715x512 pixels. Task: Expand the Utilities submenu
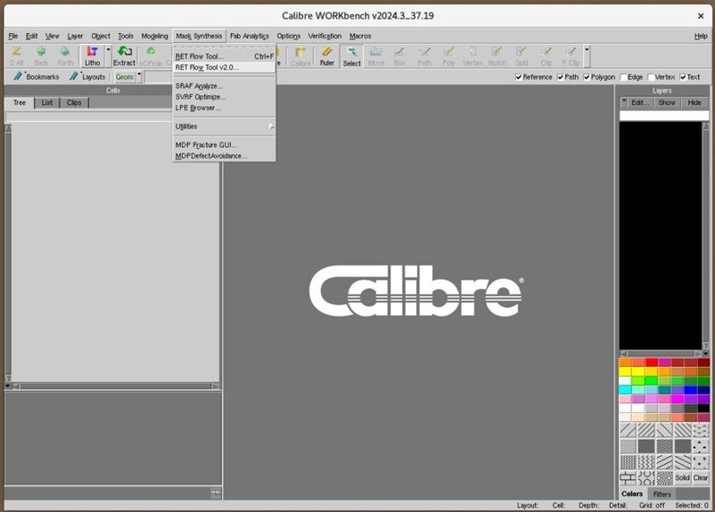(x=224, y=126)
